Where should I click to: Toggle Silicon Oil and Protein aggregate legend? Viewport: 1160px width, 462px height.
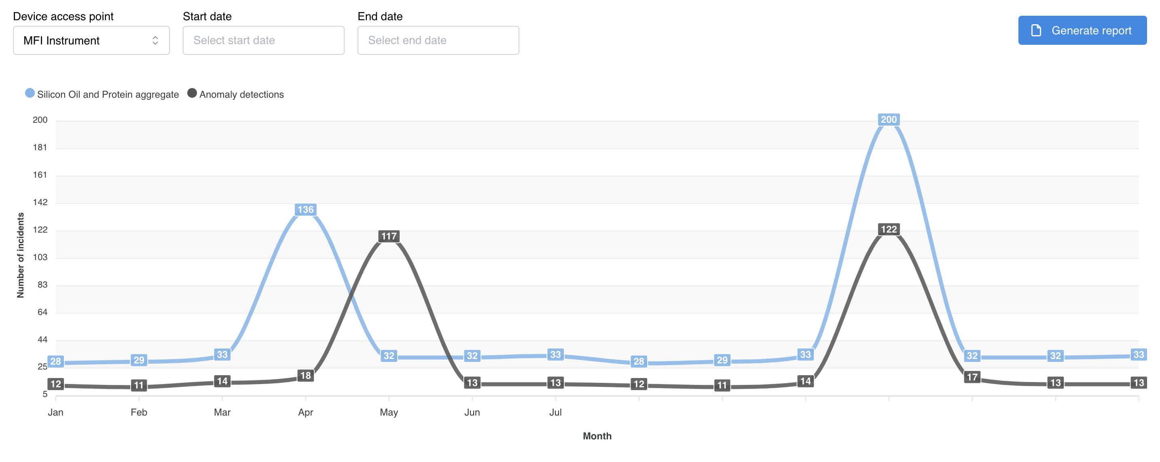coord(108,94)
